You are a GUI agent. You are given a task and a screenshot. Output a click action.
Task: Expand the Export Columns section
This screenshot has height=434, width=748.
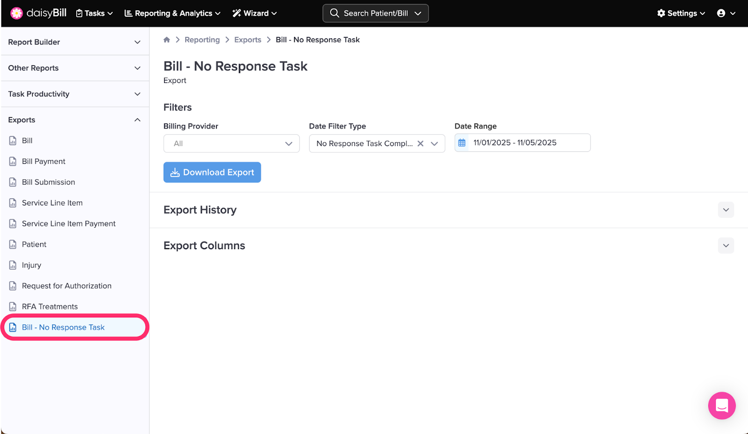[x=726, y=245]
